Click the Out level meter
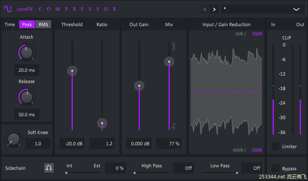Image resolution: width=308 pixels, height=181 pixels. click(x=300, y=90)
